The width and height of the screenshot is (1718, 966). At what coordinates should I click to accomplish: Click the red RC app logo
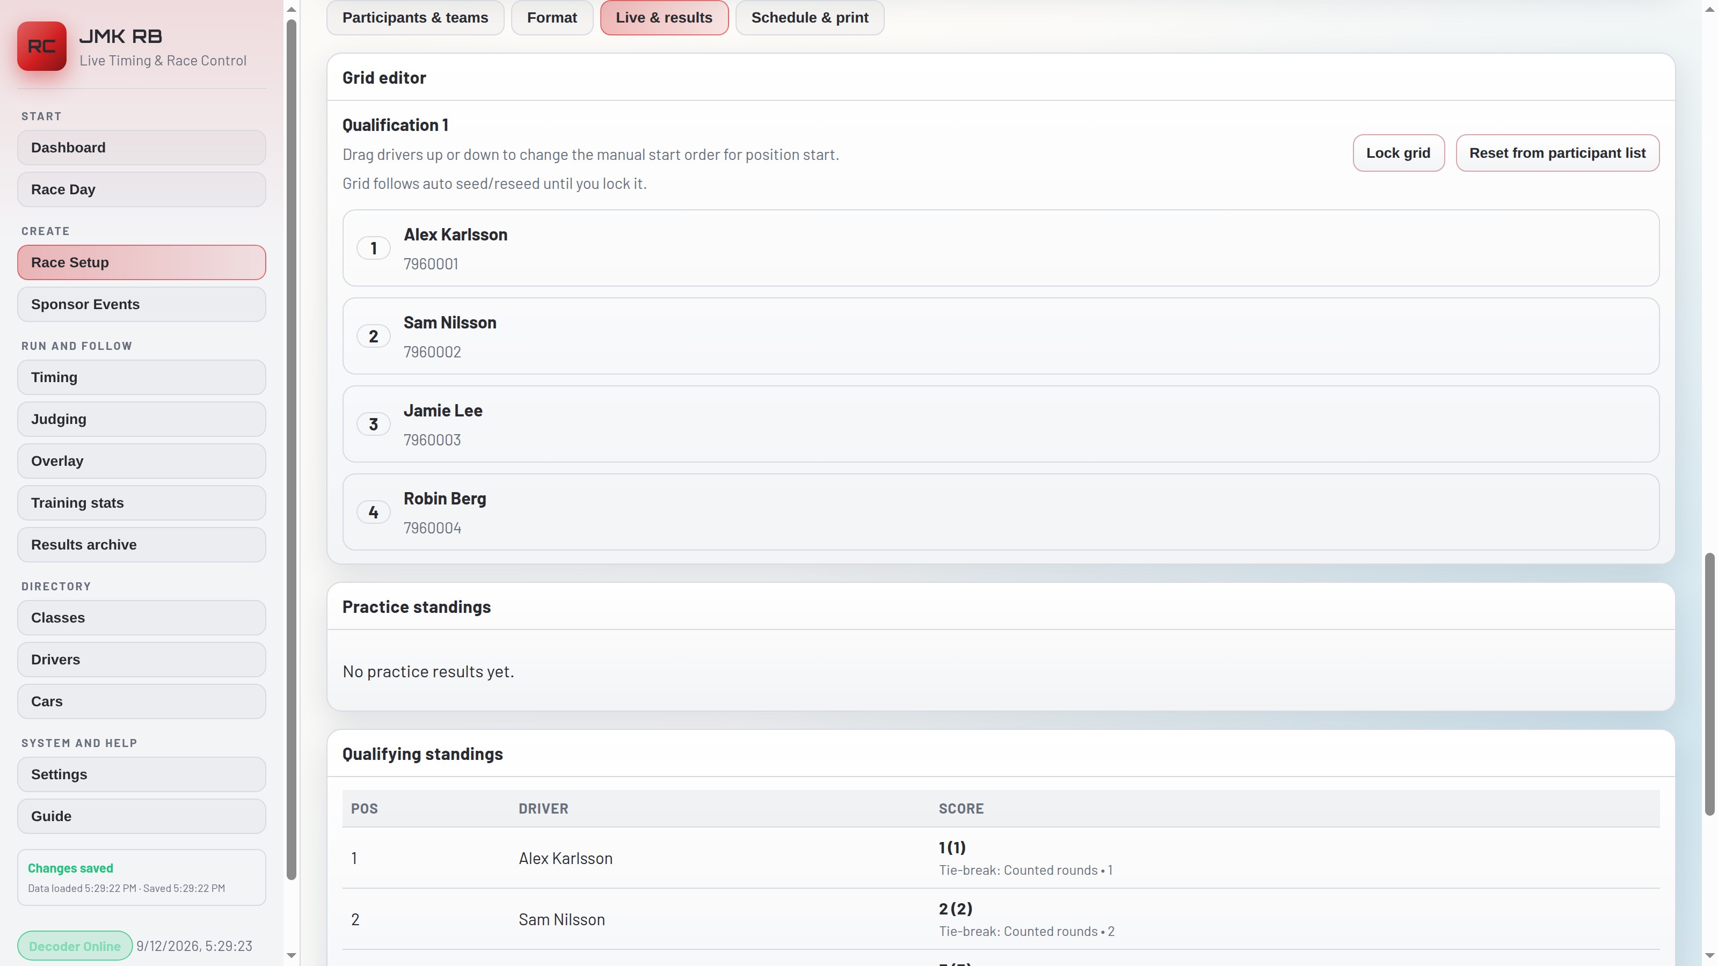pyautogui.click(x=41, y=46)
